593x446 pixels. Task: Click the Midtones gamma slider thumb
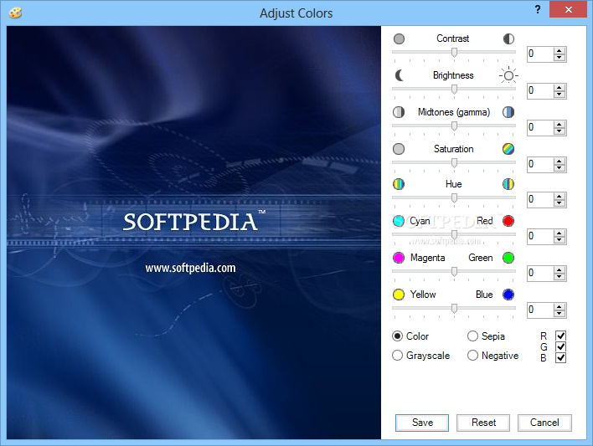tap(454, 126)
